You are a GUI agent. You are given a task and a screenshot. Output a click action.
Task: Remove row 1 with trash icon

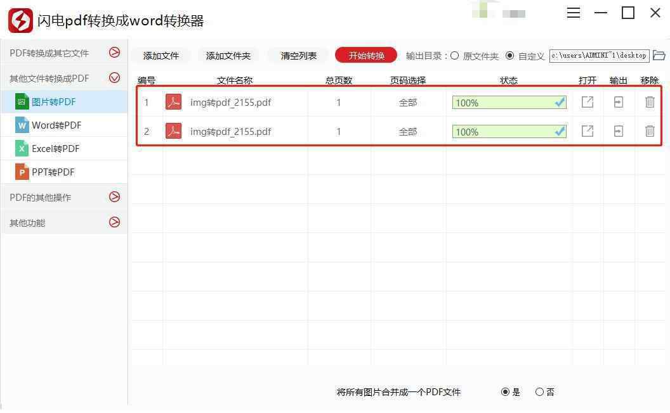[x=650, y=102]
